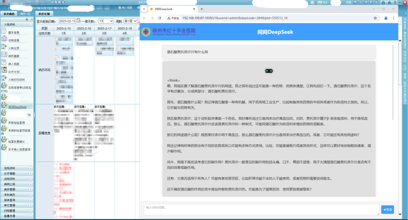This screenshot has width=408, height=220.
Task: Switch to the 病历一览 tab
Action: pyautogui.click(x=25, y=14)
